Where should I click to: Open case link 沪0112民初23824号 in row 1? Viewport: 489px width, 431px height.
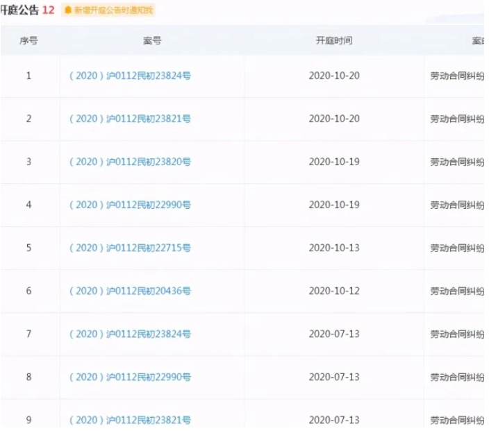pos(130,76)
